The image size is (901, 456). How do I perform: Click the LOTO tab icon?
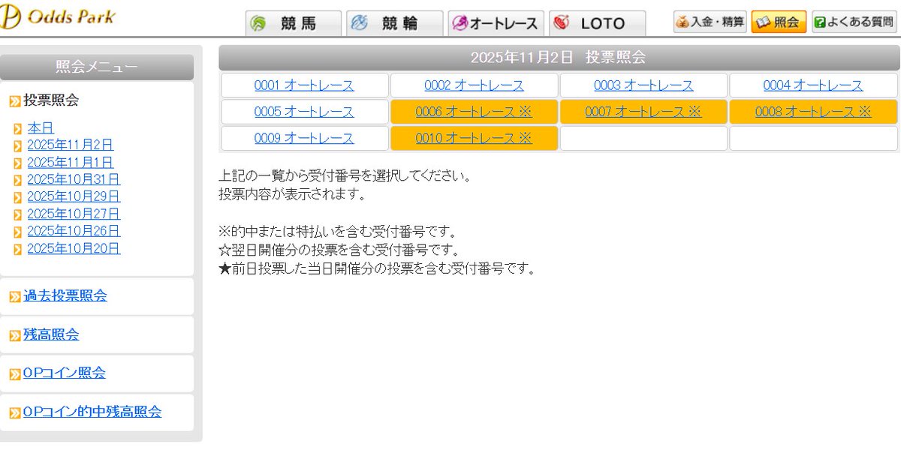561,23
